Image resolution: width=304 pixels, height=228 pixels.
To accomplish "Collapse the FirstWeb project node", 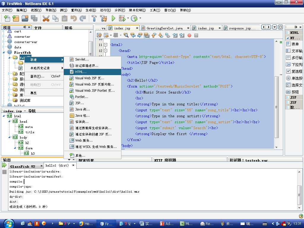I will tap(4, 52).
